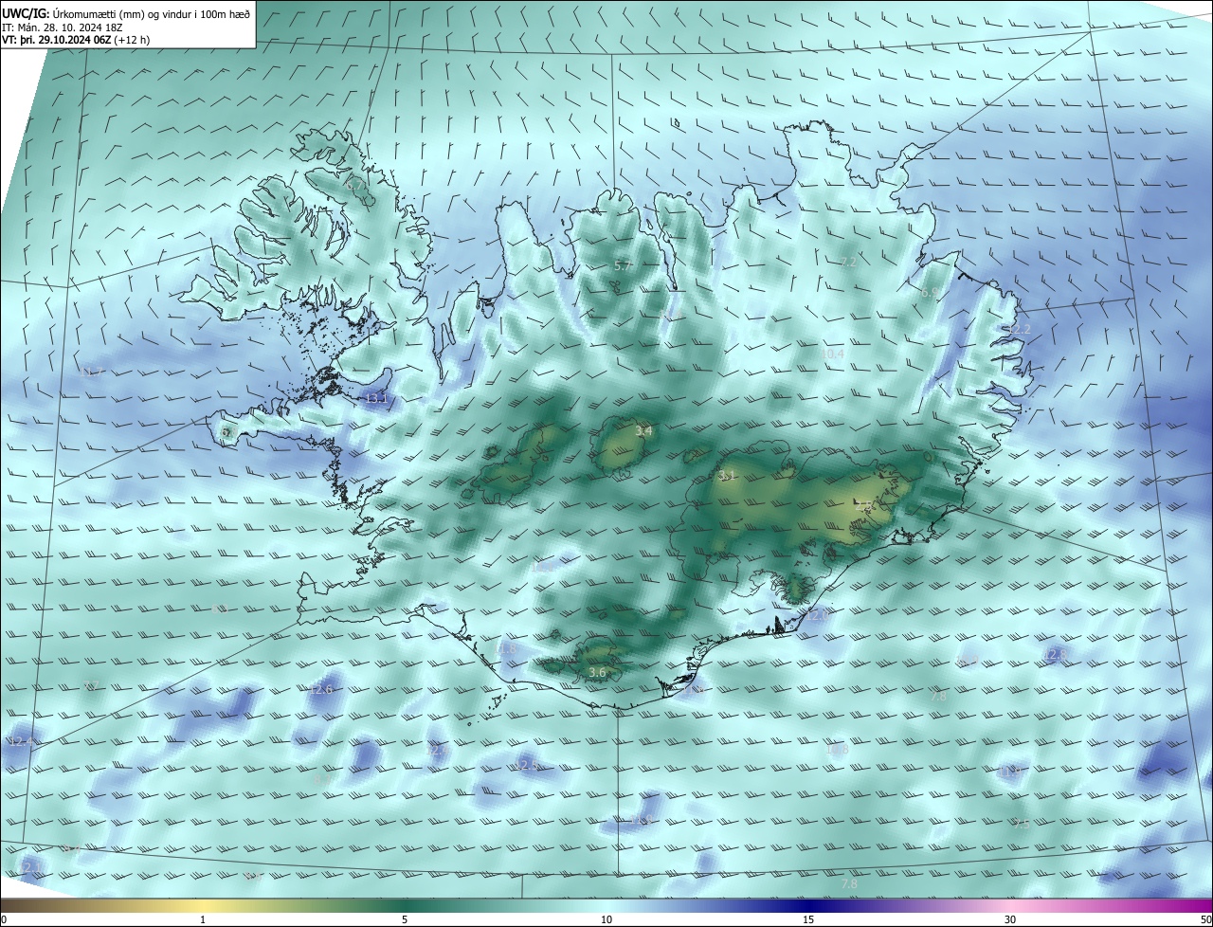Click the '1' tick label on the color scale
The image size is (1213, 927).
tap(203, 919)
